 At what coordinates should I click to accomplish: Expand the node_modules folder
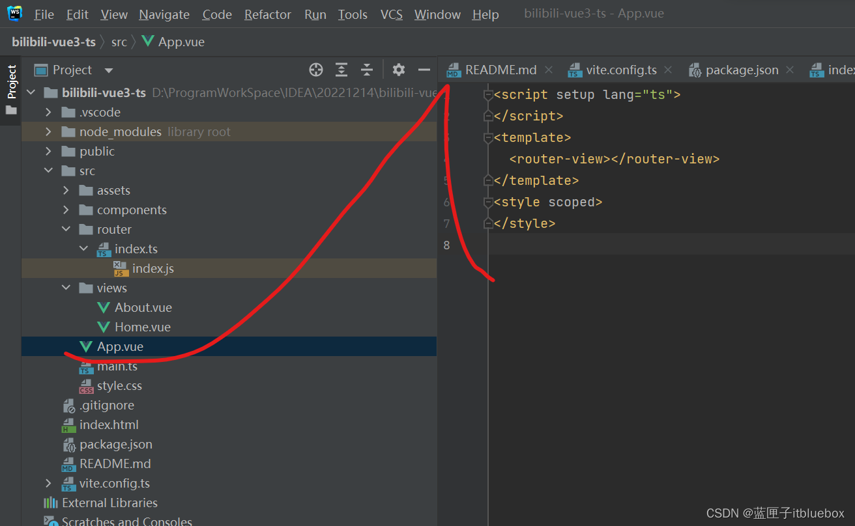click(x=48, y=132)
